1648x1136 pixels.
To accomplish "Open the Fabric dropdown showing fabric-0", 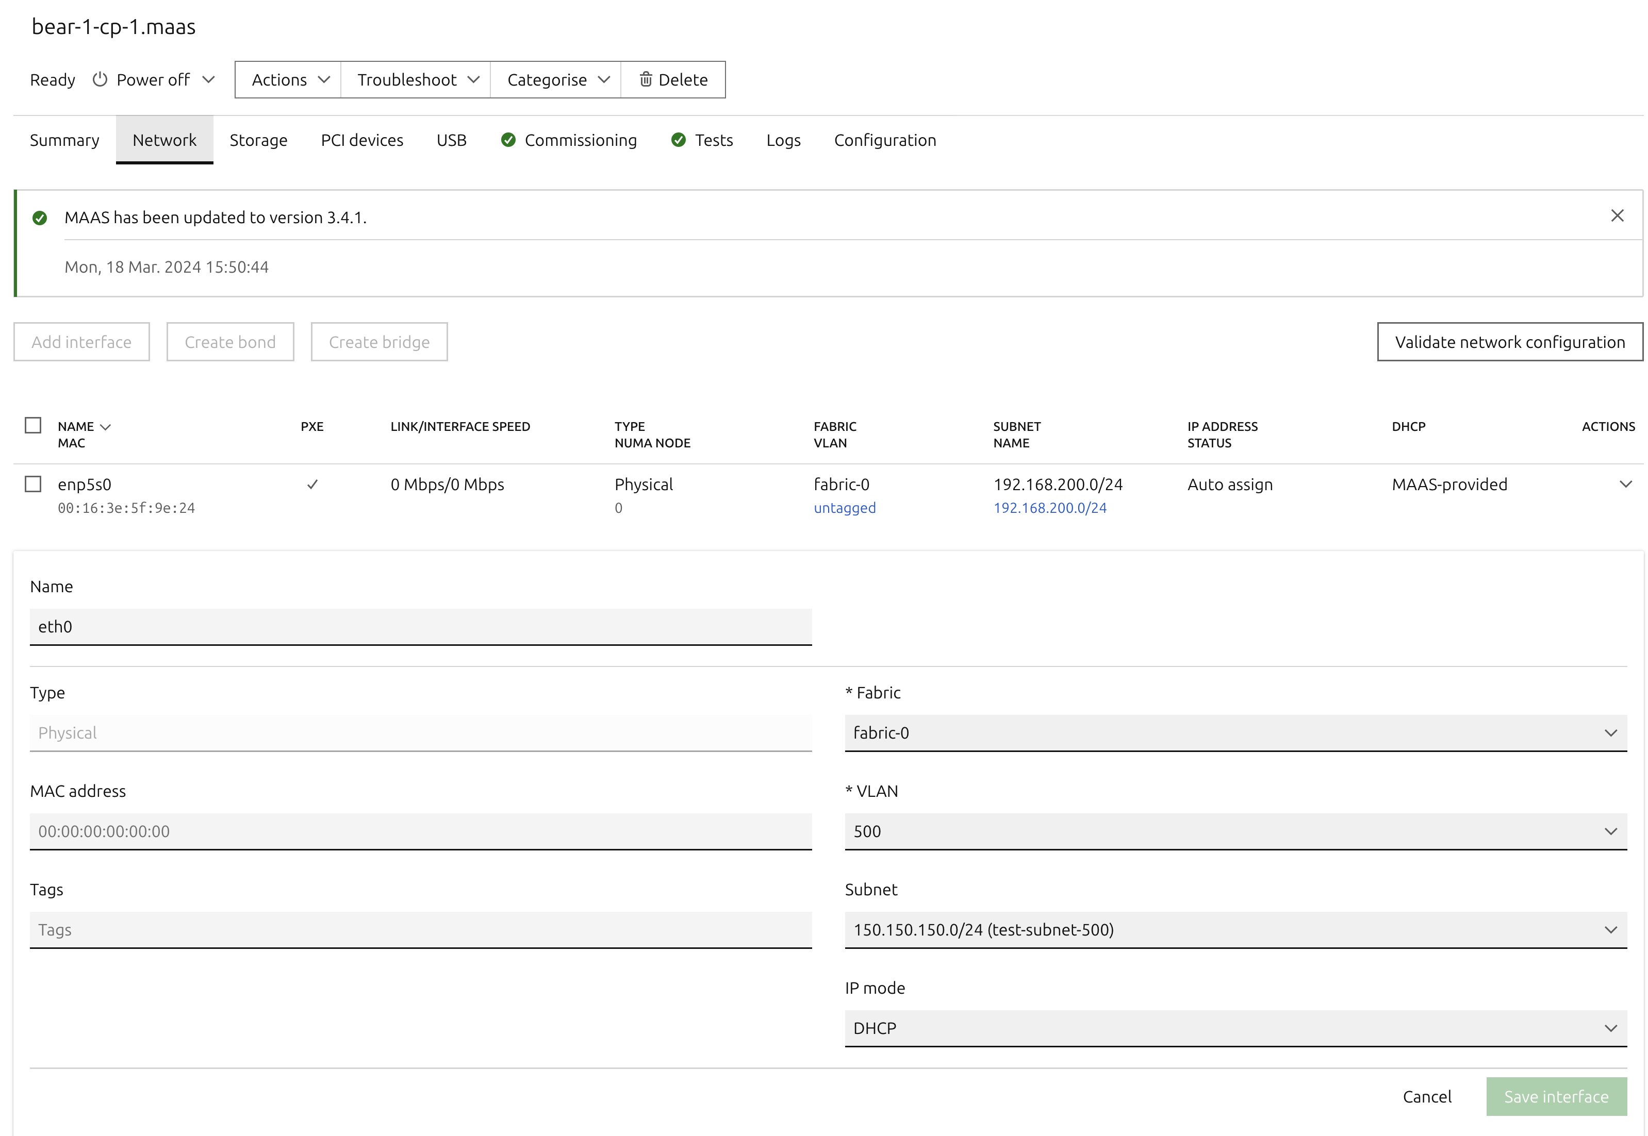I will click(x=1235, y=733).
